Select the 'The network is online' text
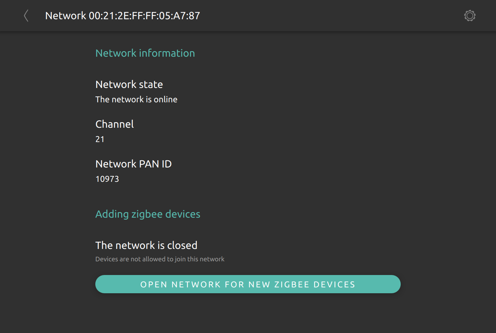Viewport: 496px width, 333px height. click(136, 99)
